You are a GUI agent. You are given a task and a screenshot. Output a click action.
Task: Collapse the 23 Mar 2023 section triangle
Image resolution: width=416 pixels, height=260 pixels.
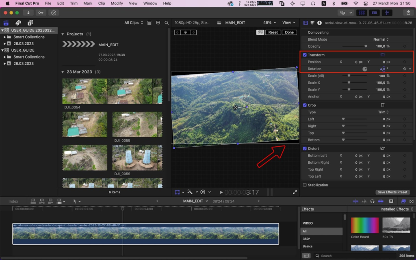(x=63, y=72)
